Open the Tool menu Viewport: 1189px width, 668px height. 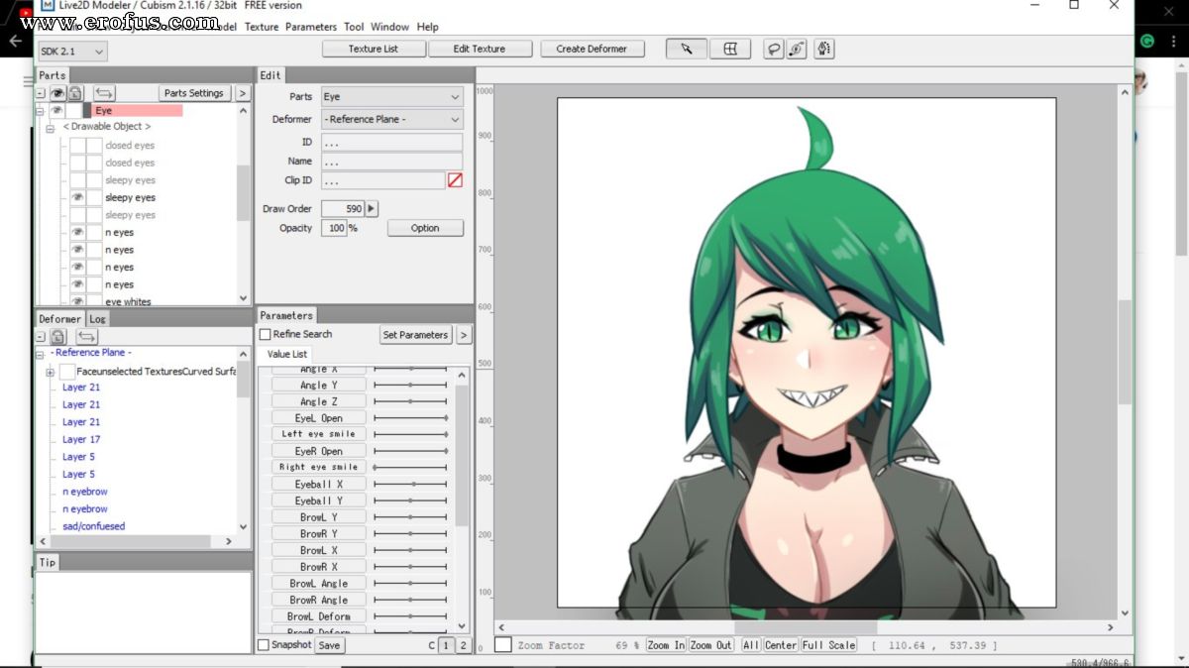pyautogui.click(x=354, y=27)
